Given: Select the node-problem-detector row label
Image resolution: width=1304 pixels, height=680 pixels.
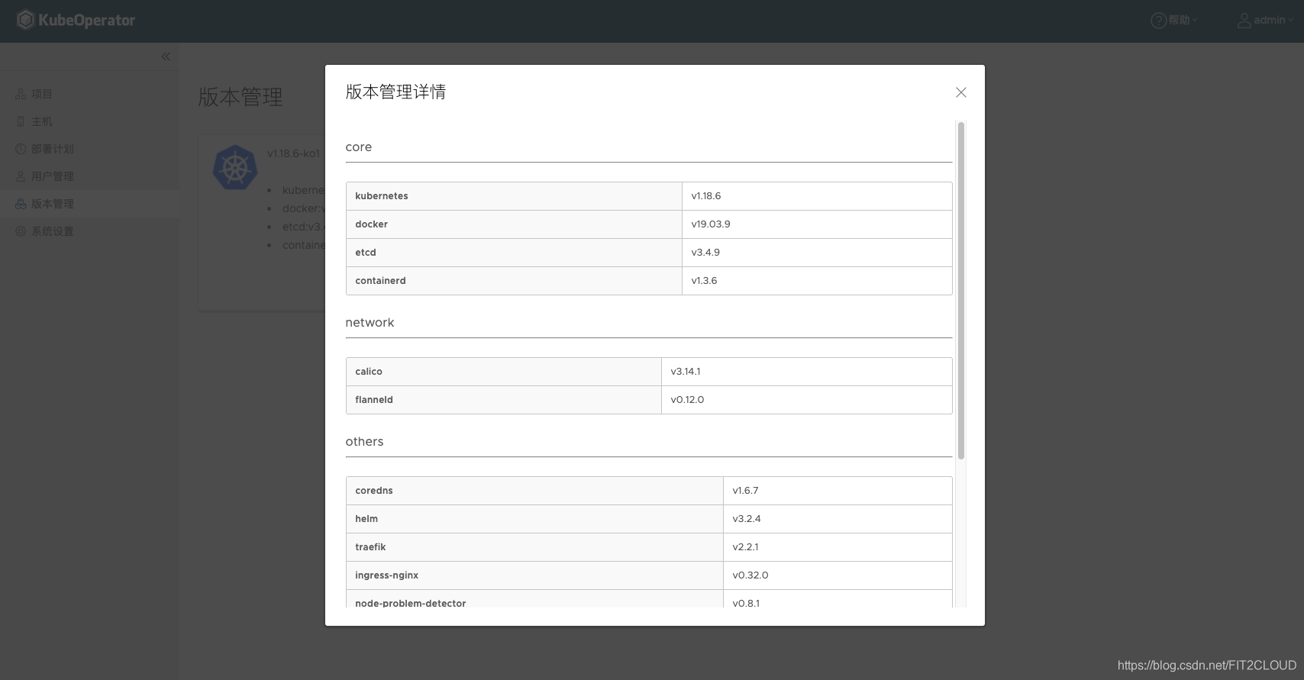Looking at the screenshot, I should coord(411,603).
